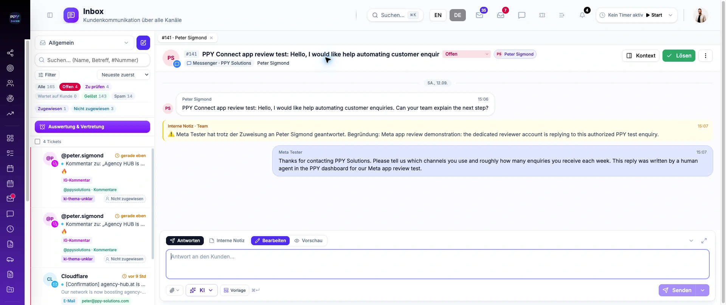Select the Bearbeiten editor mode

point(270,241)
